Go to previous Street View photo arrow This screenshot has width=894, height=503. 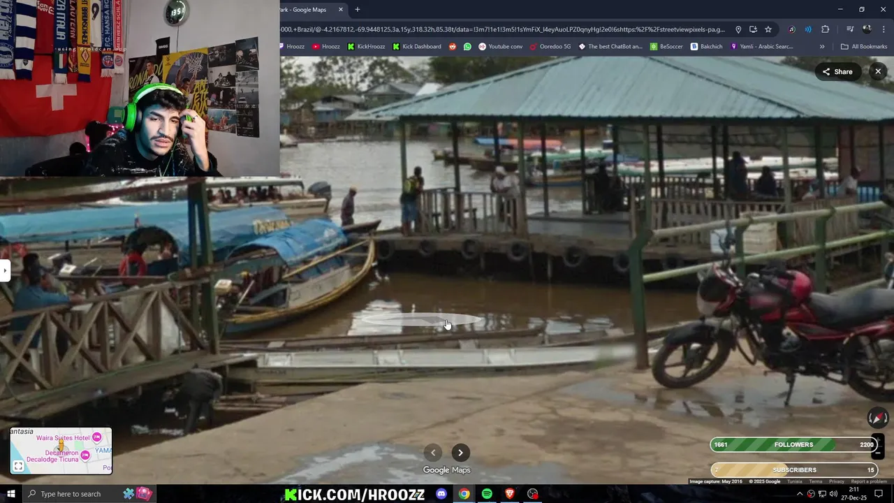tap(433, 453)
